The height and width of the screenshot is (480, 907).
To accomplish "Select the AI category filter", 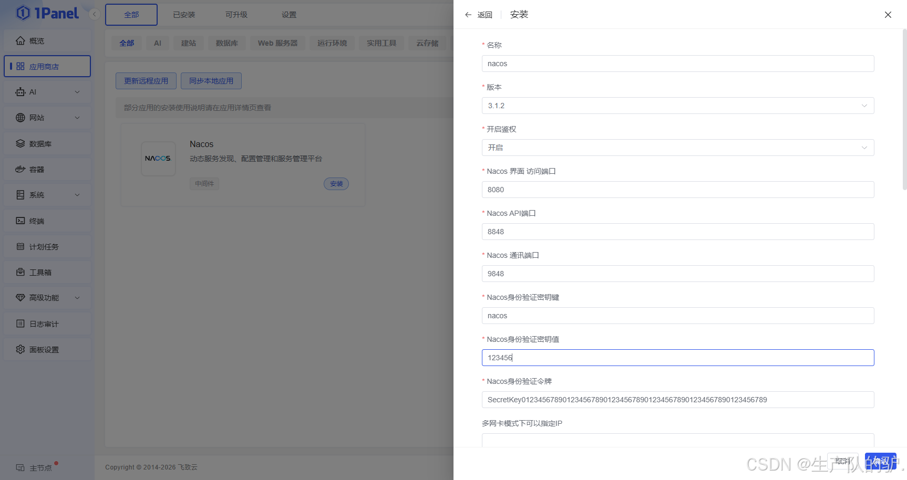I will [158, 43].
